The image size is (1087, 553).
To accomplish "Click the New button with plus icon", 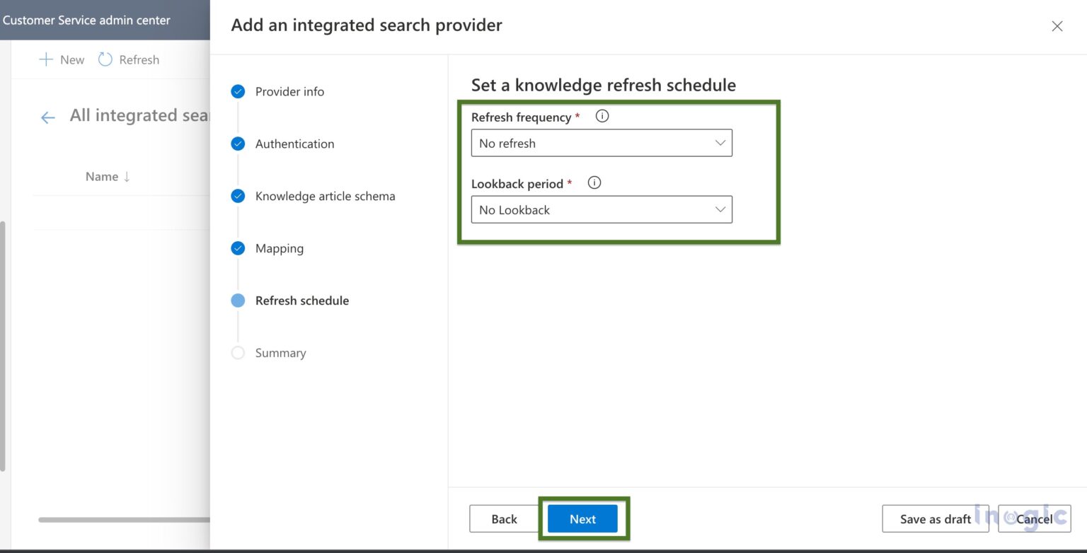I will pyautogui.click(x=62, y=59).
